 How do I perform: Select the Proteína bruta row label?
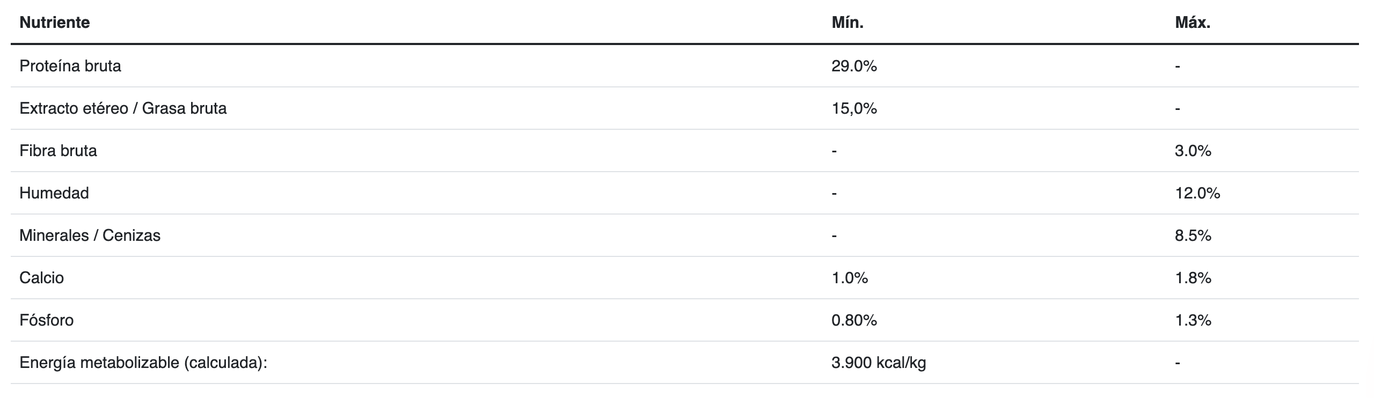tap(70, 66)
